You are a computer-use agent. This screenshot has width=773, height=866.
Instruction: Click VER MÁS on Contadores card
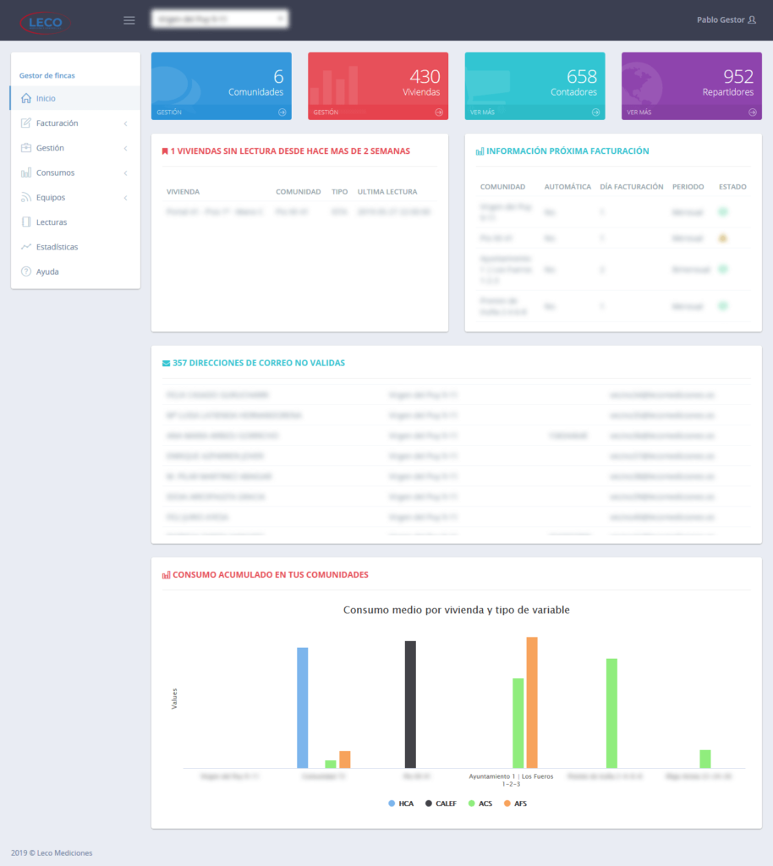(x=482, y=112)
